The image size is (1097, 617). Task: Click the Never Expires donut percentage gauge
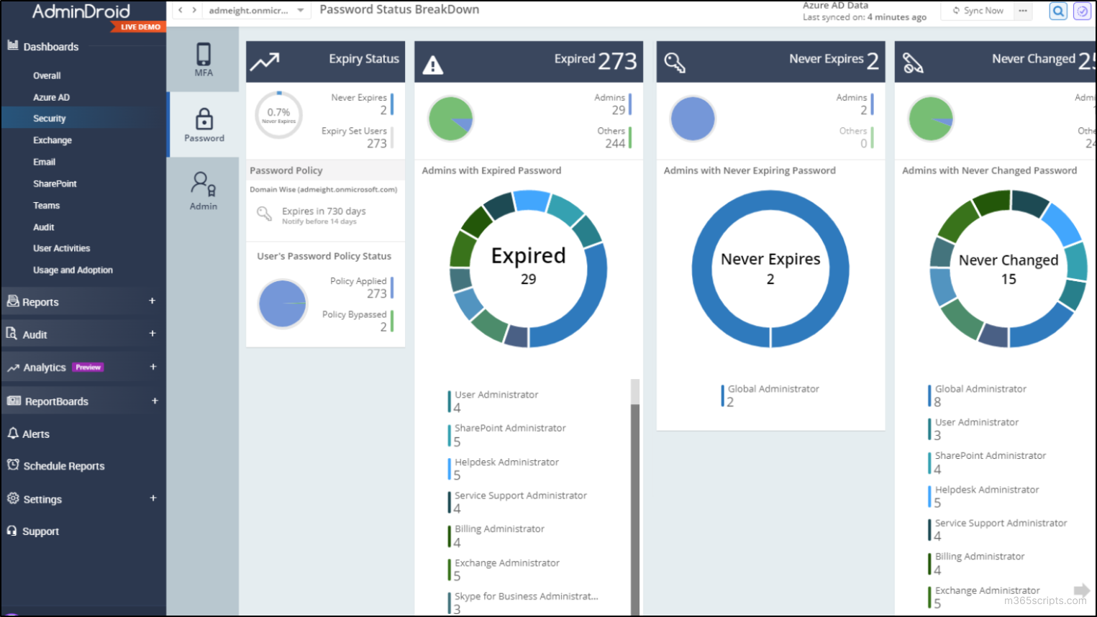pyautogui.click(x=278, y=114)
